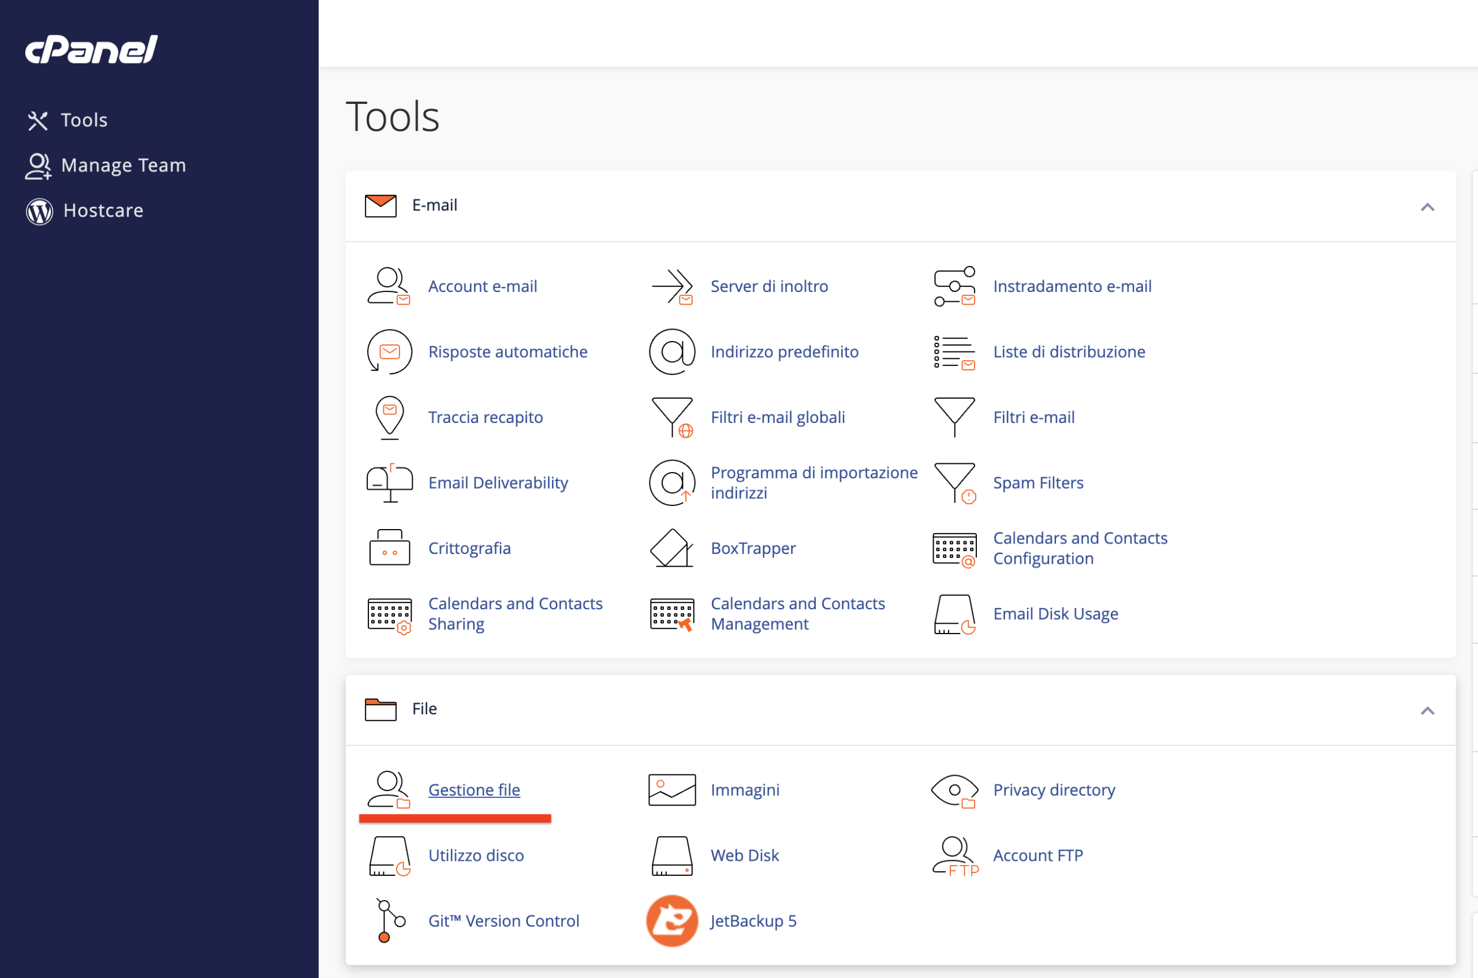Open Gestione file link
This screenshot has height=978, width=1478.
point(474,790)
